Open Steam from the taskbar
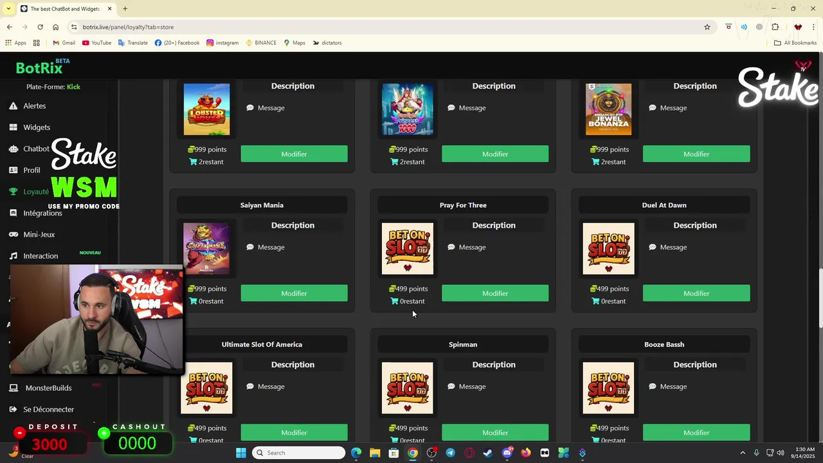The height and width of the screenshot is (463, 823). (488, 453)
